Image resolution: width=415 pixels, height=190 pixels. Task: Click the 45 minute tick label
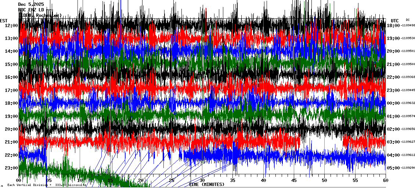(294, 180)
